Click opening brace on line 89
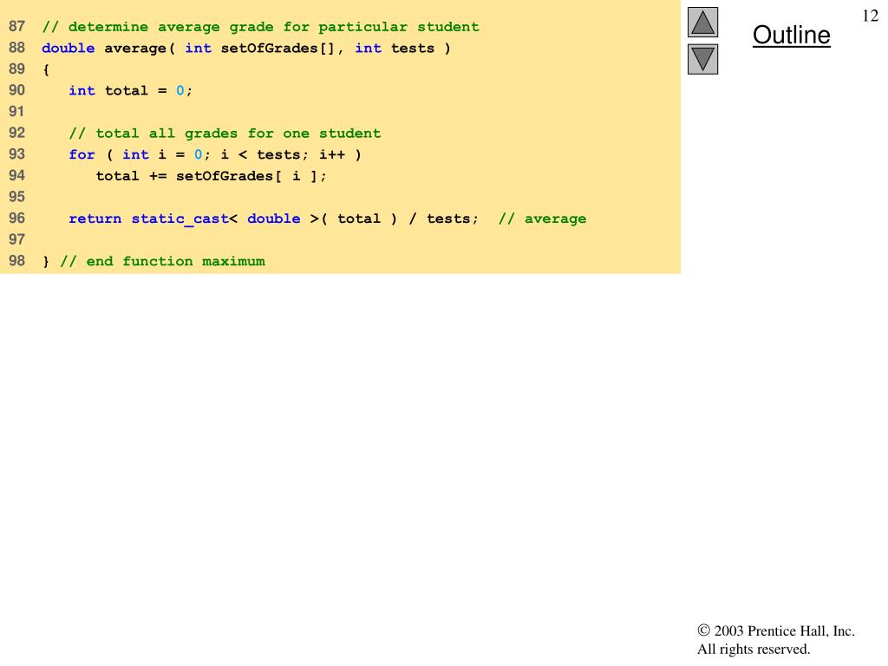The height and width of the screenshot is (666, 888). pyautogui.click(x=46, y=69)
